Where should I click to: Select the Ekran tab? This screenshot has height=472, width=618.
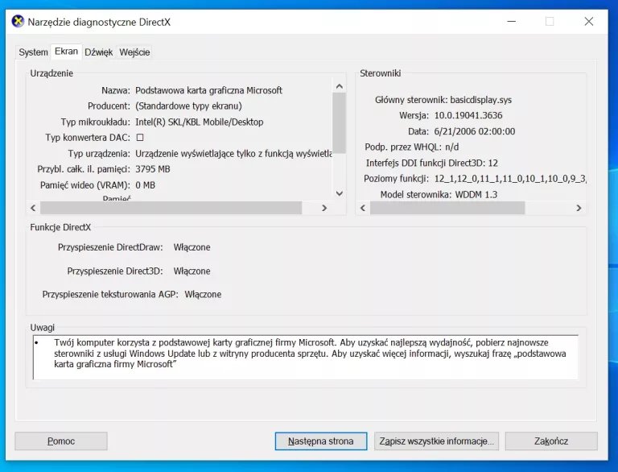coord(66,52)
